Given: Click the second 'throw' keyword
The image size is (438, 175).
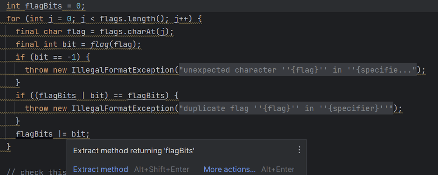Looking at the screenshot, I should point(36,108).
